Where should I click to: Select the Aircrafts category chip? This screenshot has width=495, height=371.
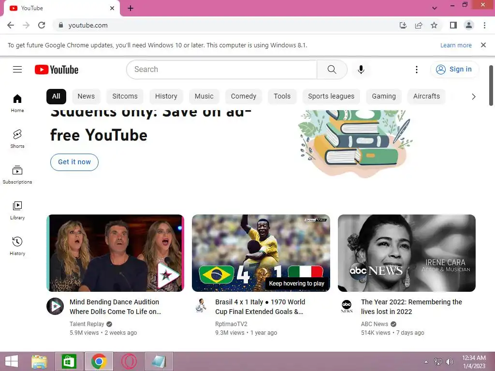pyautogui.click(x=426, y=96)
